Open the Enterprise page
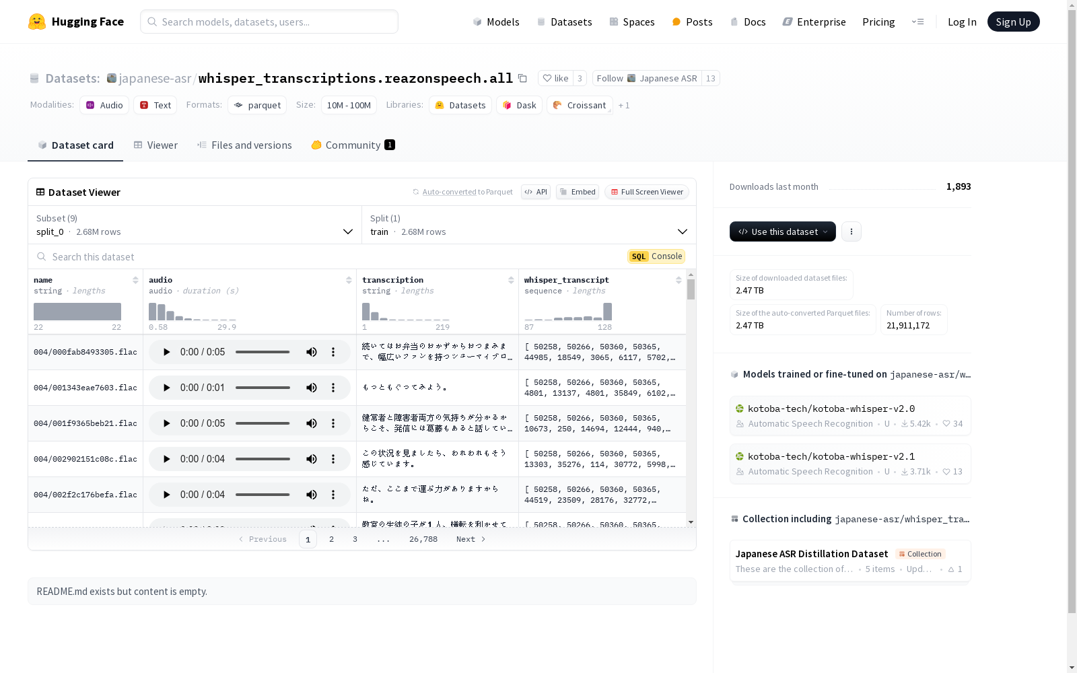Screen dimensions: 1077x673 [814, 22]
